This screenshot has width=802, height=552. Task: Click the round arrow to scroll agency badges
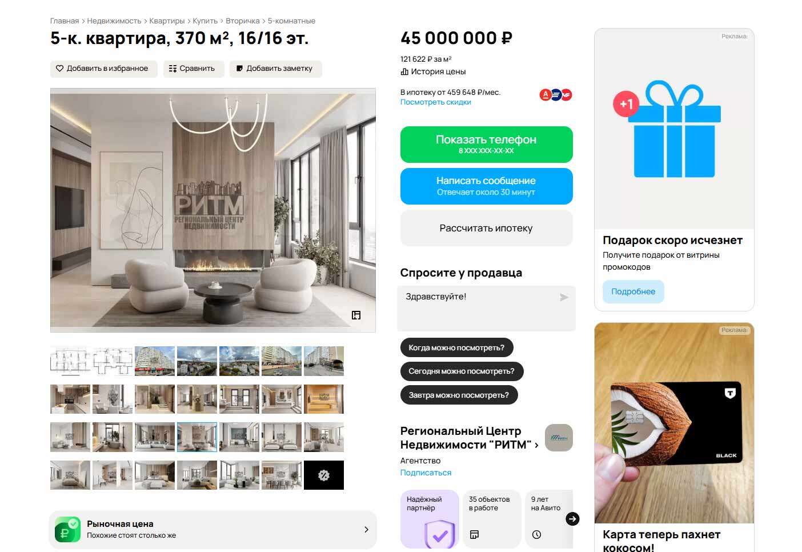(x=572, y=519)
